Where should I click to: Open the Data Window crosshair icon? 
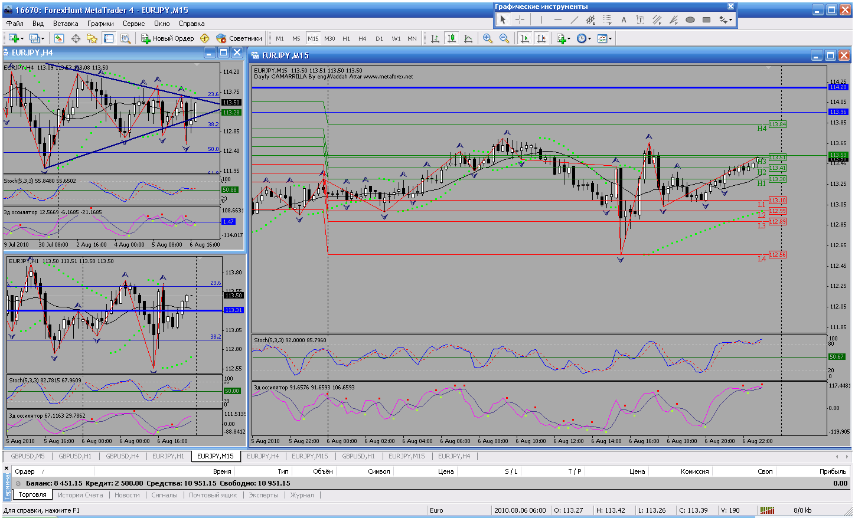76,38
